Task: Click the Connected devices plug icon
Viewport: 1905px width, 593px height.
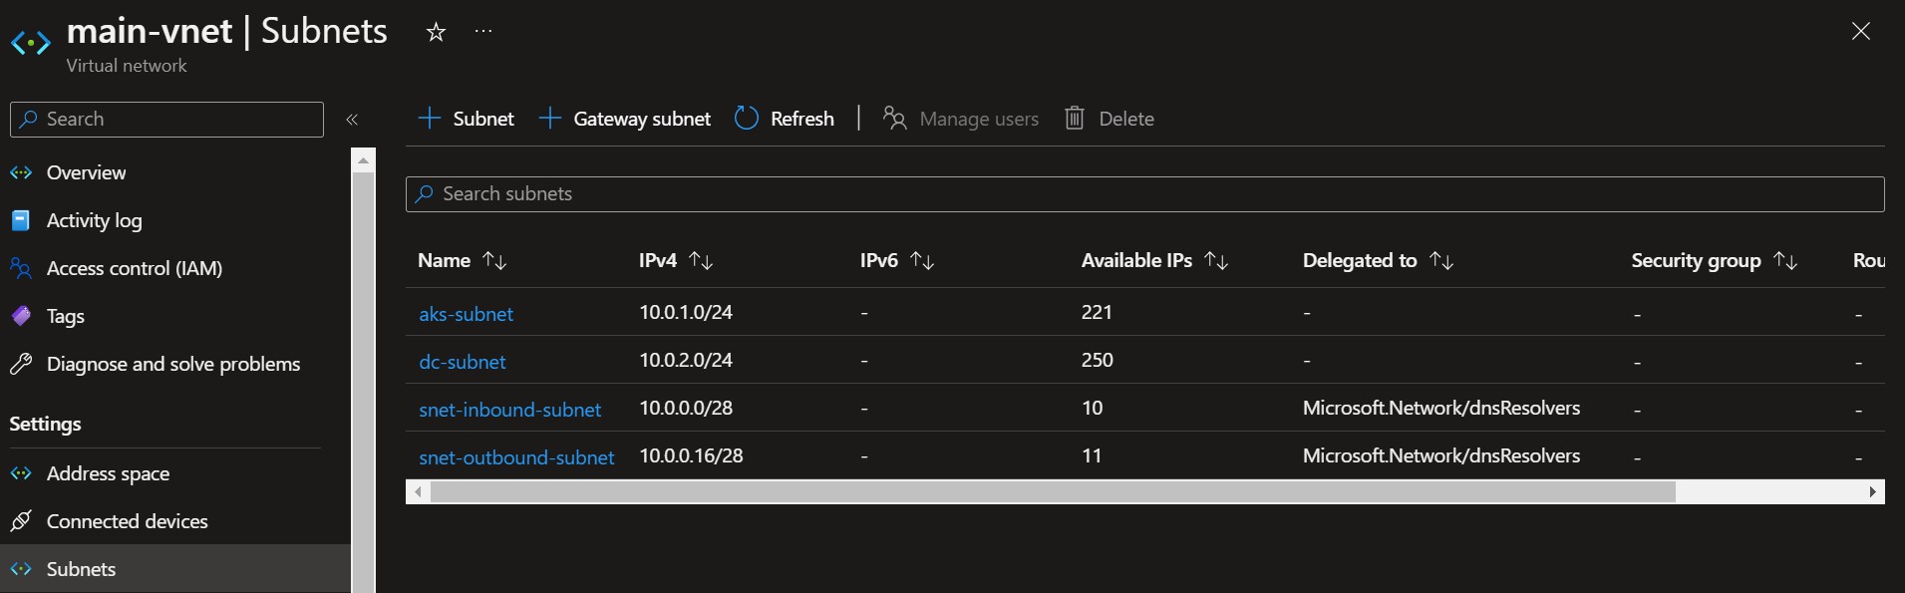Action: 21,521
